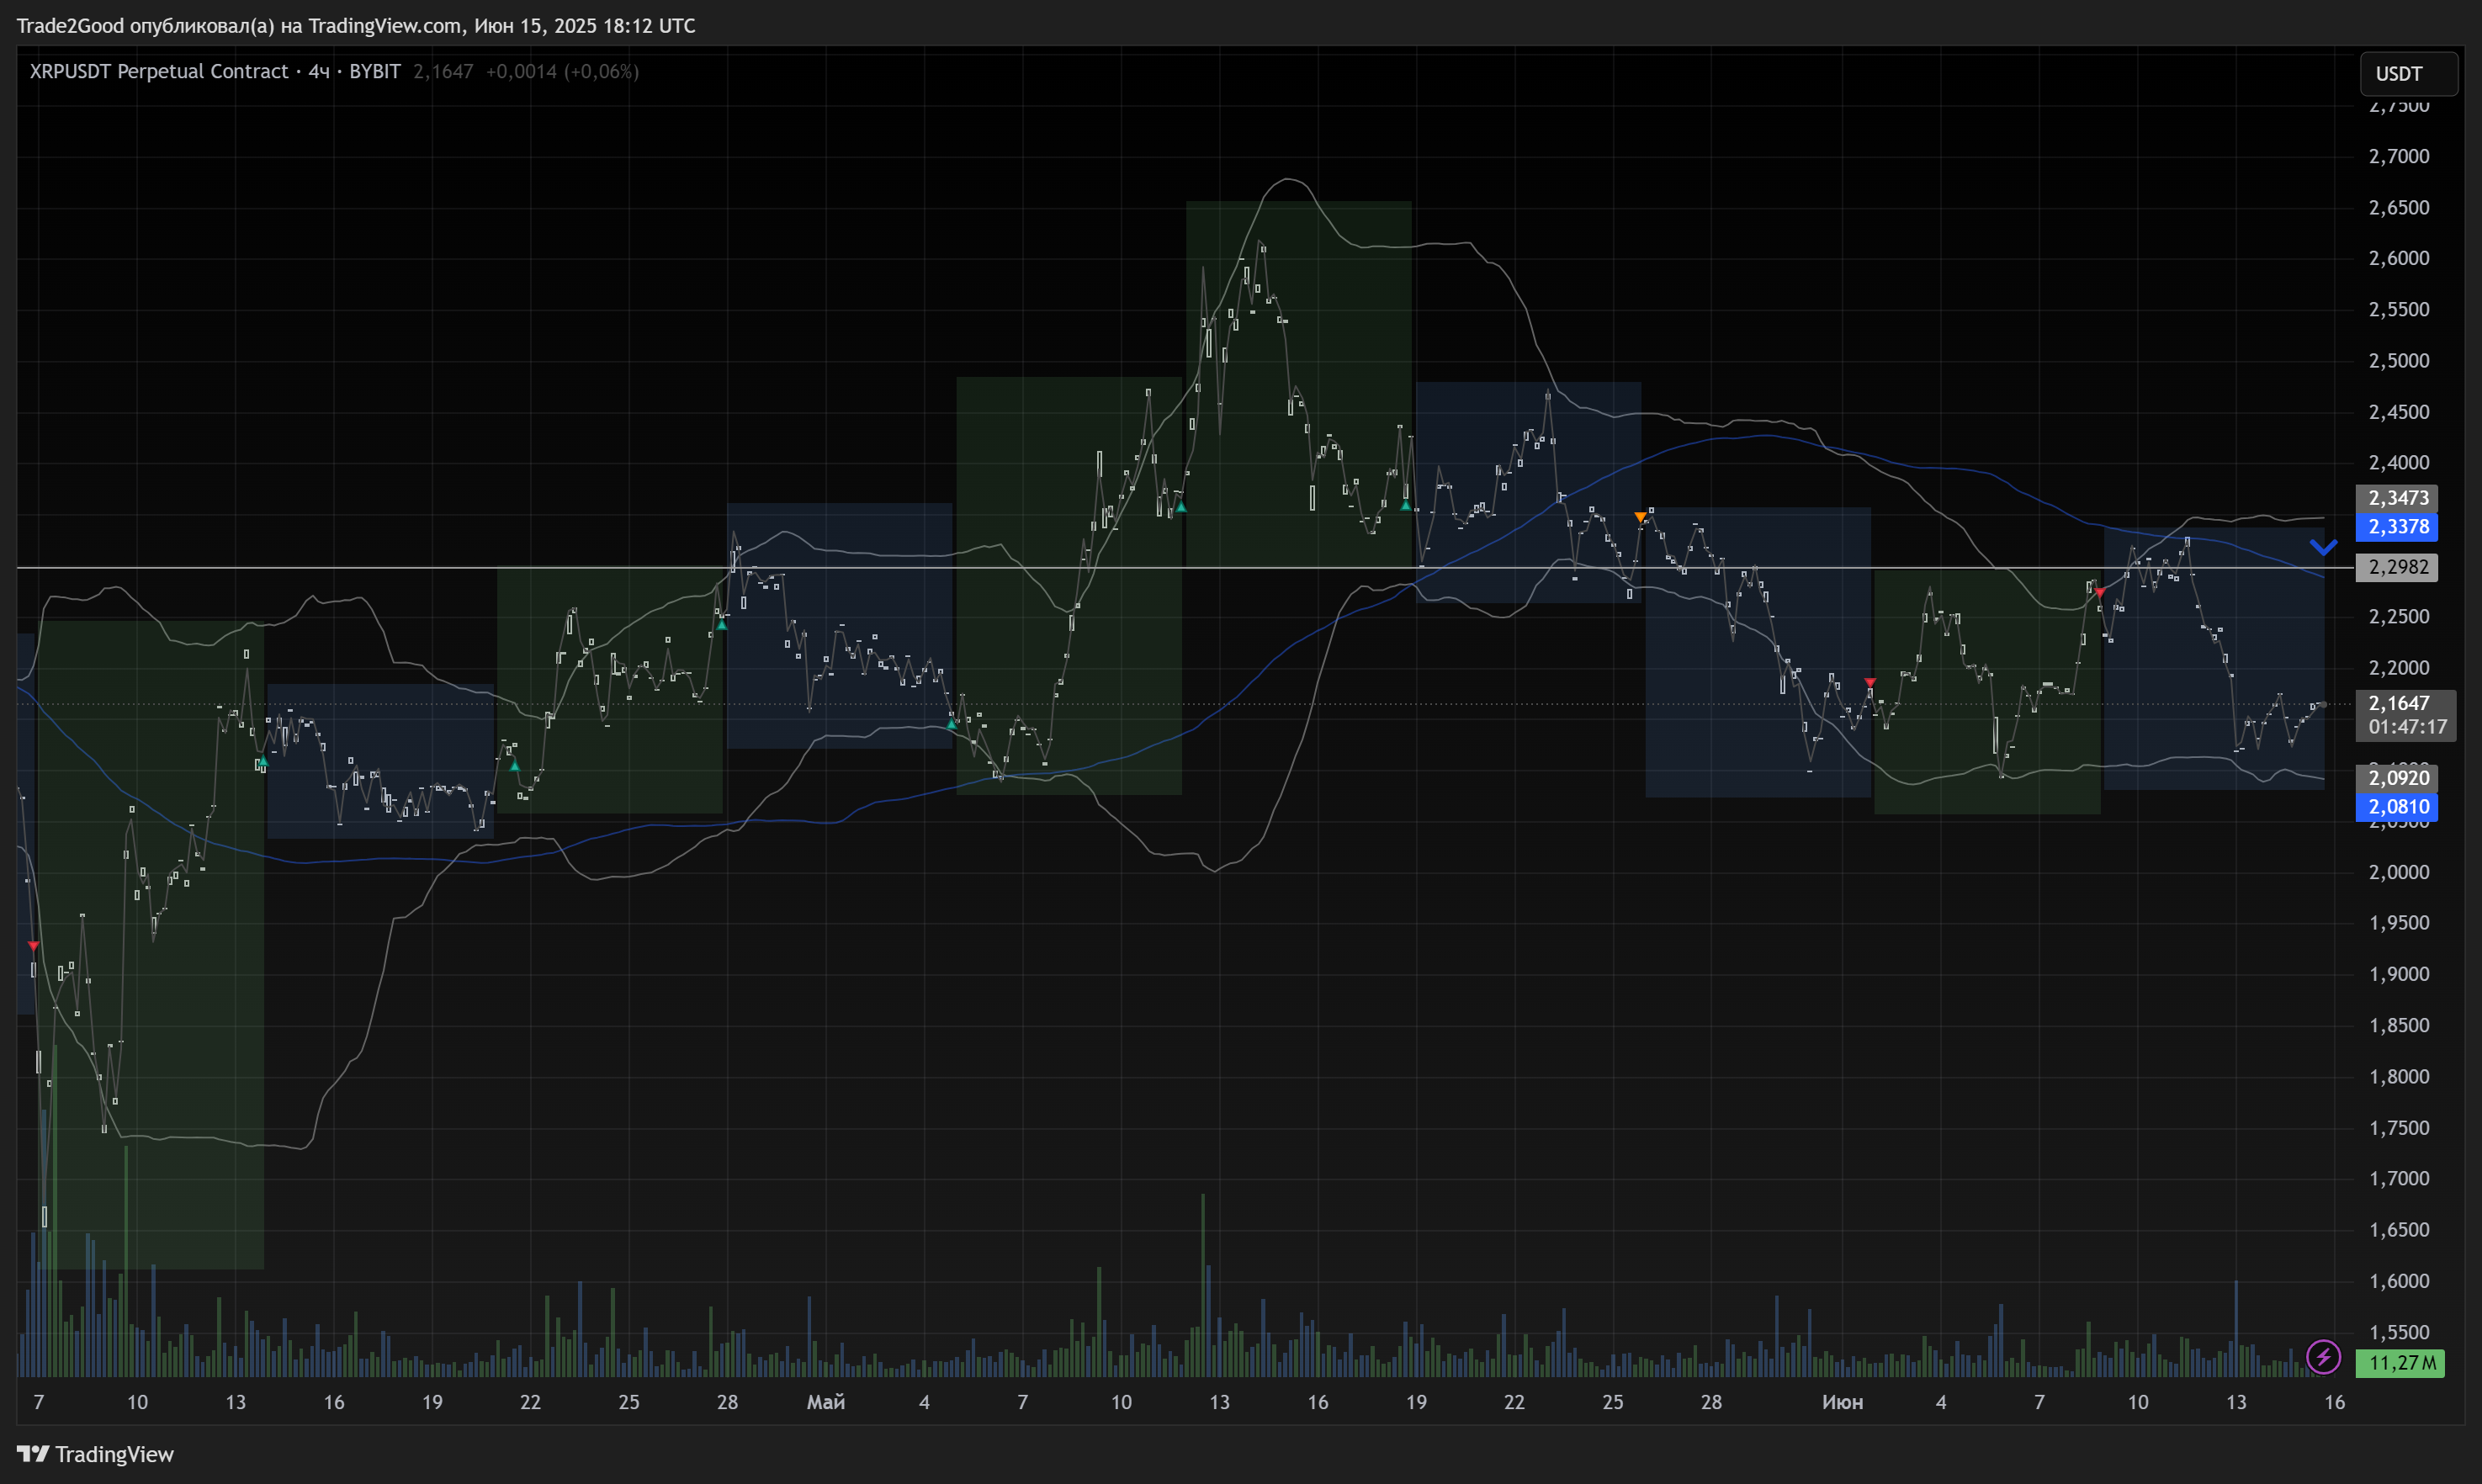The height and width of the screenshot is (1484, 2482).
Task: Select the blue 2,3378 price label
Action: point(2397,526)
